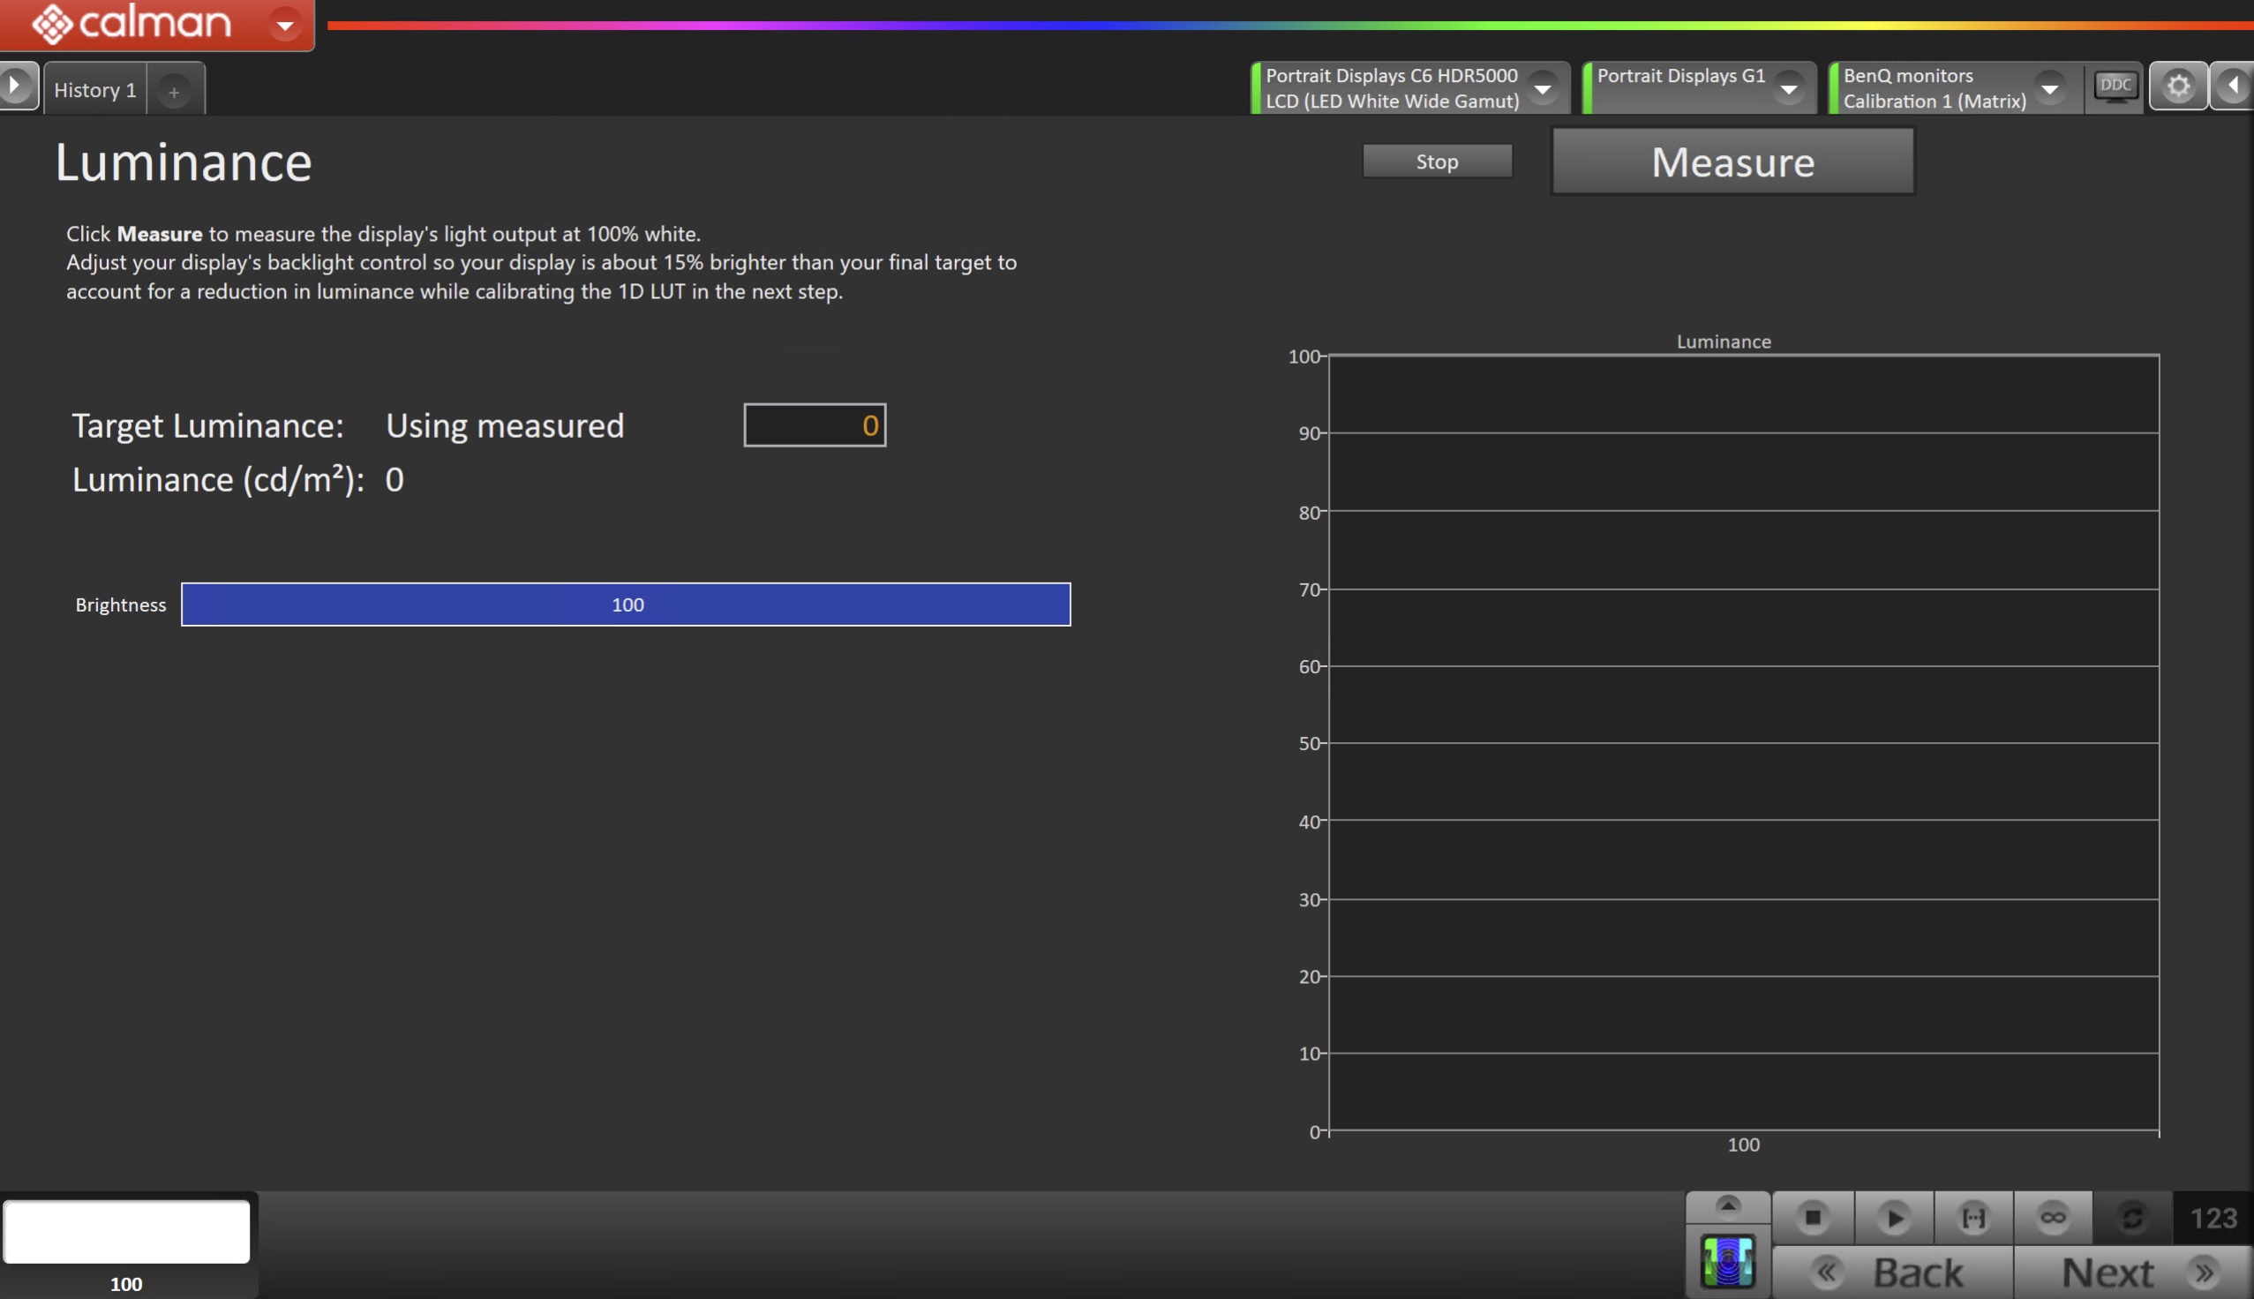Click the play read-series icon
The height and width of the screenshot is (1299, 2254).
(1893, 1218)
